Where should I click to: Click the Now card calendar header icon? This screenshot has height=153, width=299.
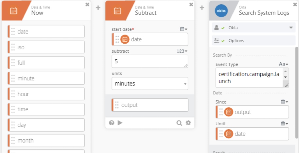(x=13, y=11)
